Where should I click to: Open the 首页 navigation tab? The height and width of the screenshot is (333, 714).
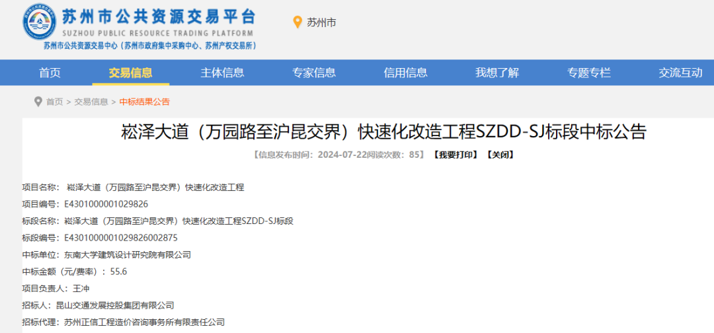pyautogui.click(x=50, y=73)
